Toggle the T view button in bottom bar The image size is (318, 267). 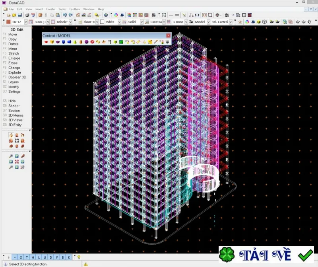[x=27, y=257]
